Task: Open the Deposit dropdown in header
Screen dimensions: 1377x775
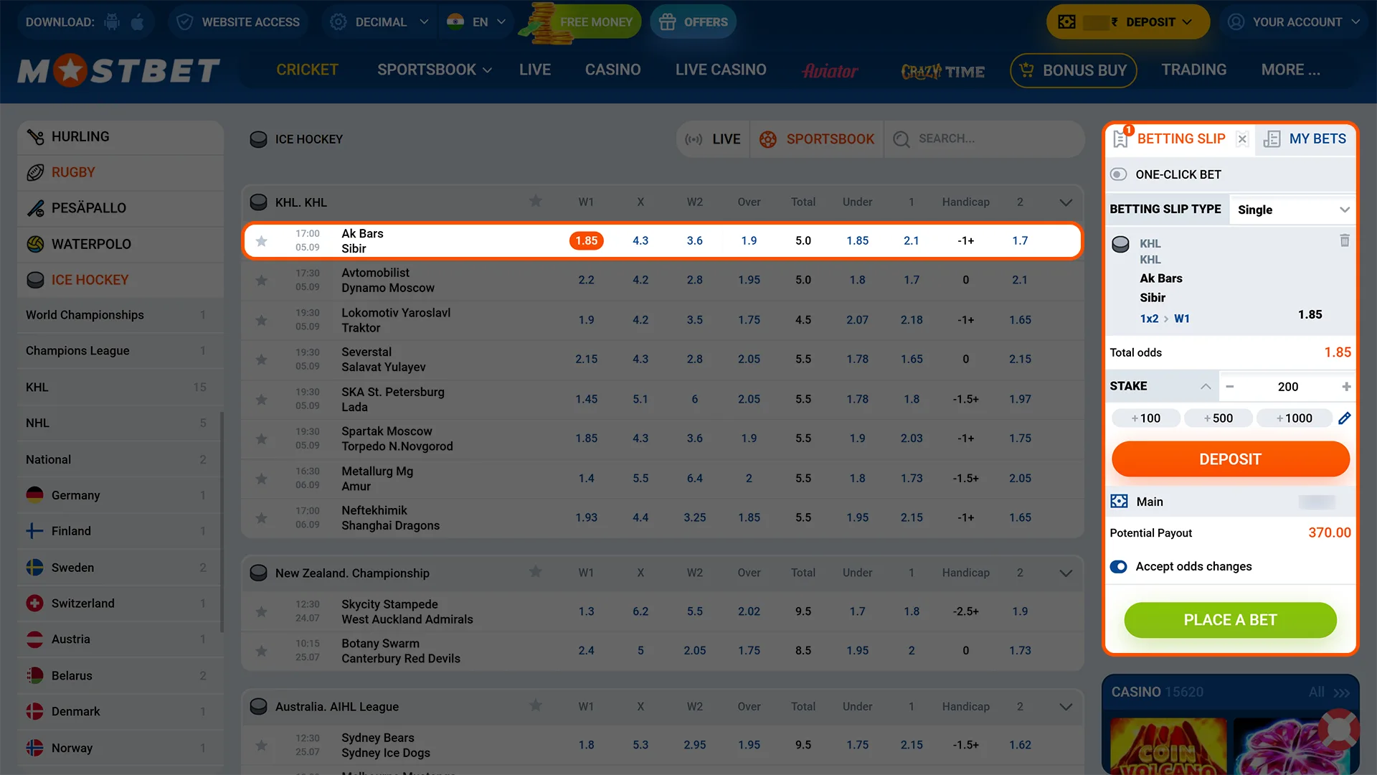Action: click(1128, 22)
